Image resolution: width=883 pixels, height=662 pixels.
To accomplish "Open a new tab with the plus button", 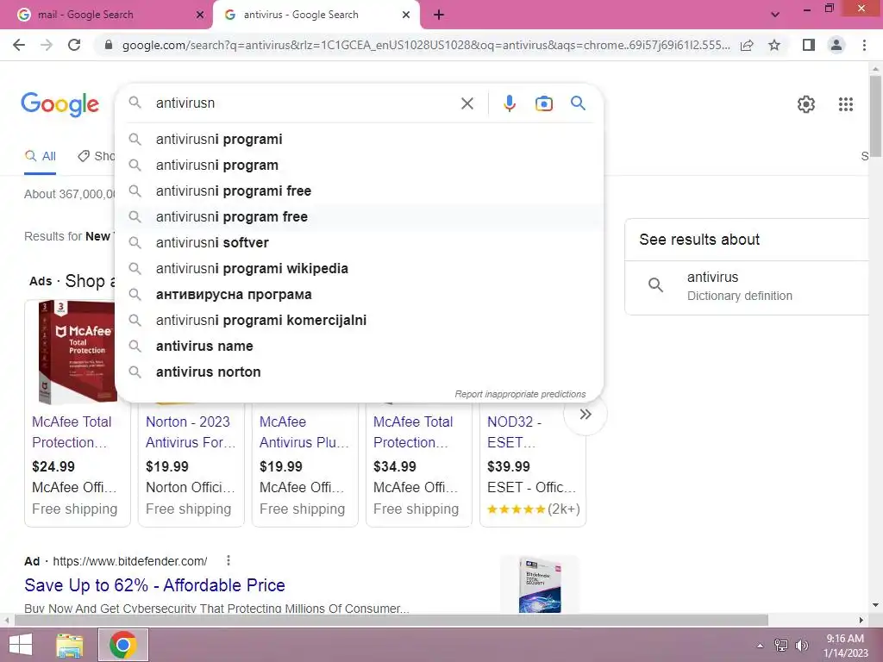I will click(439, 16).
